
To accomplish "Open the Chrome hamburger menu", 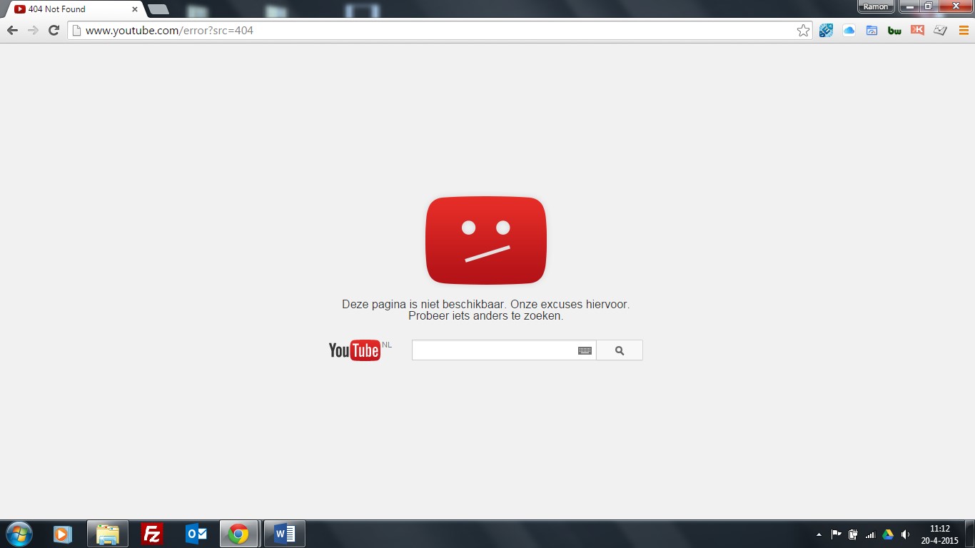I will (x=964, y=31).
